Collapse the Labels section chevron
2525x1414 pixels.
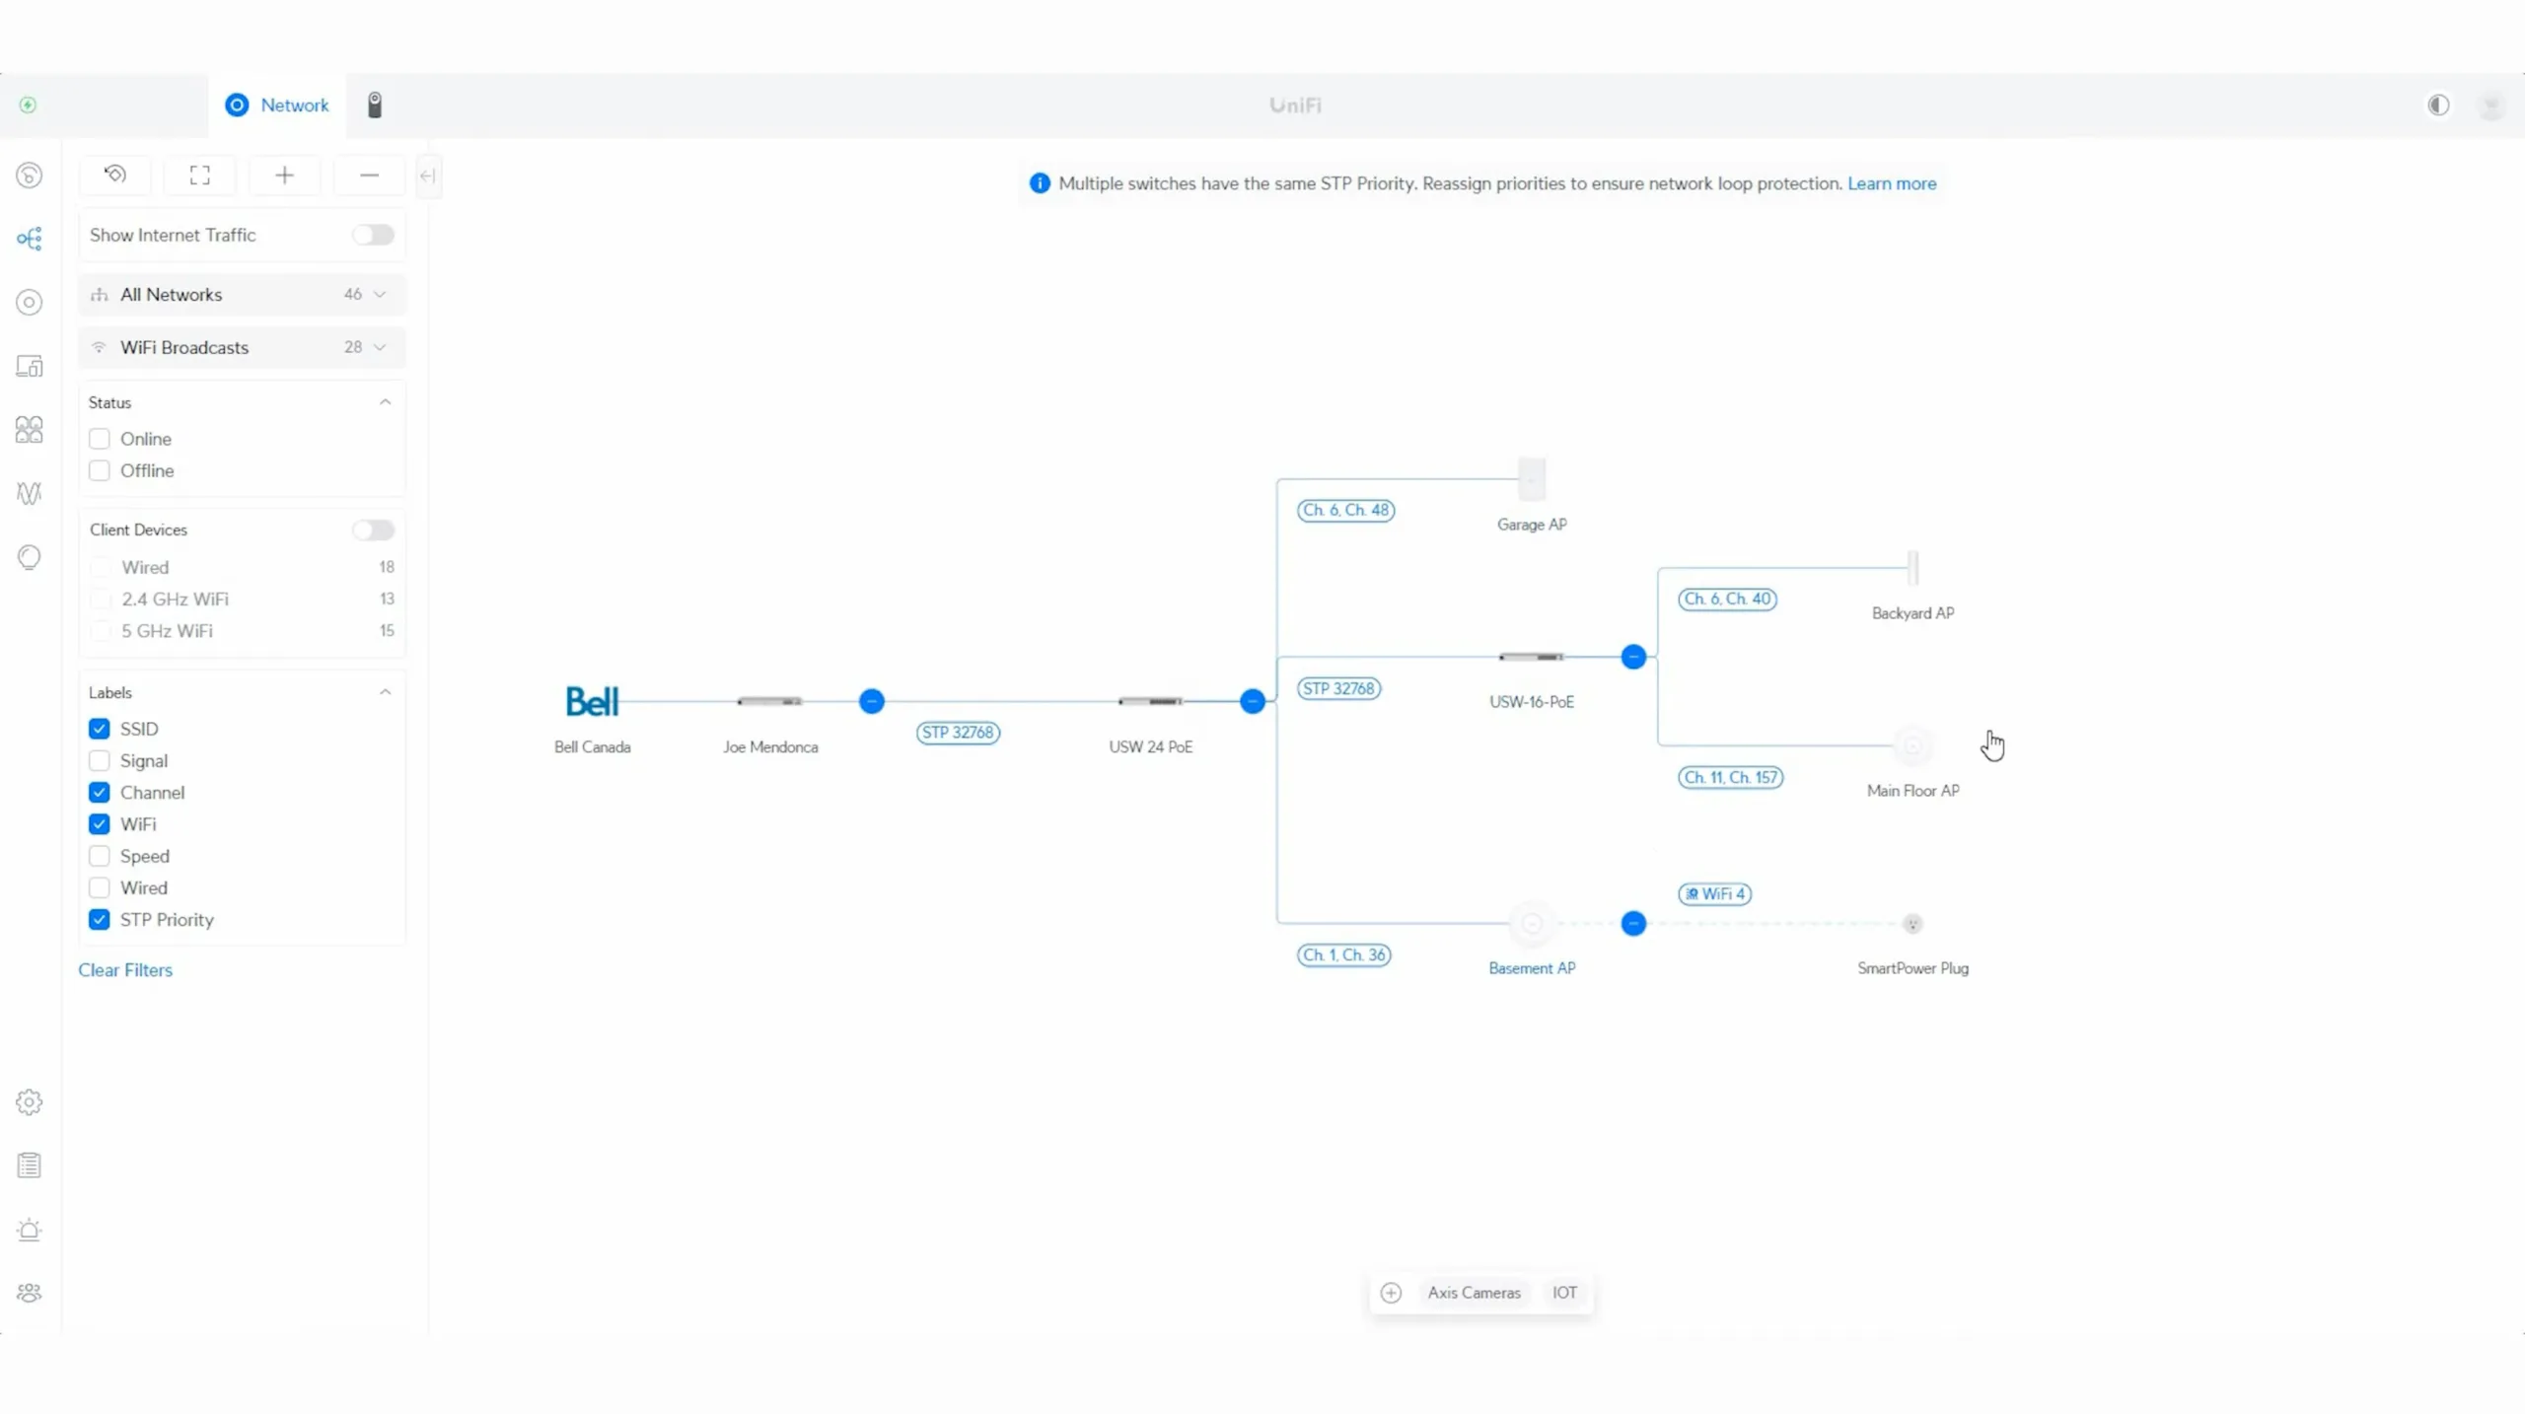click(x=385, y=692)
